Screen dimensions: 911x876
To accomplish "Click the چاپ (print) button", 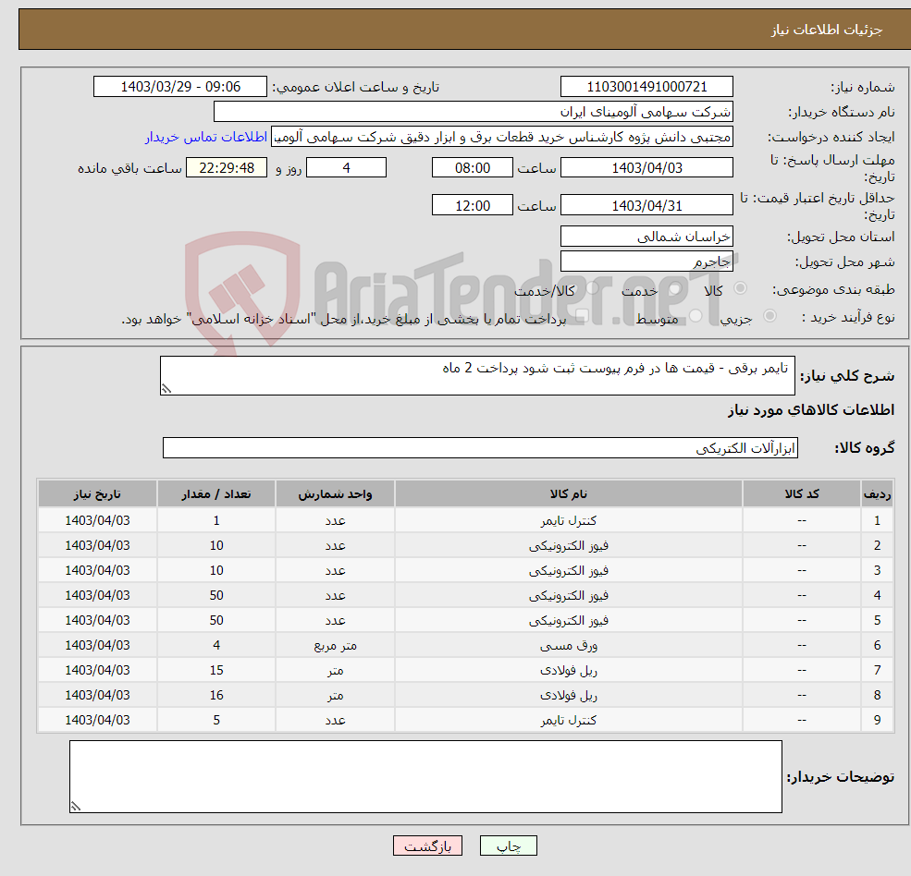I will [x=509, y=846].
